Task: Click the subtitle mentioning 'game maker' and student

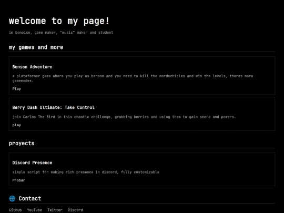Action: (61, 33)
